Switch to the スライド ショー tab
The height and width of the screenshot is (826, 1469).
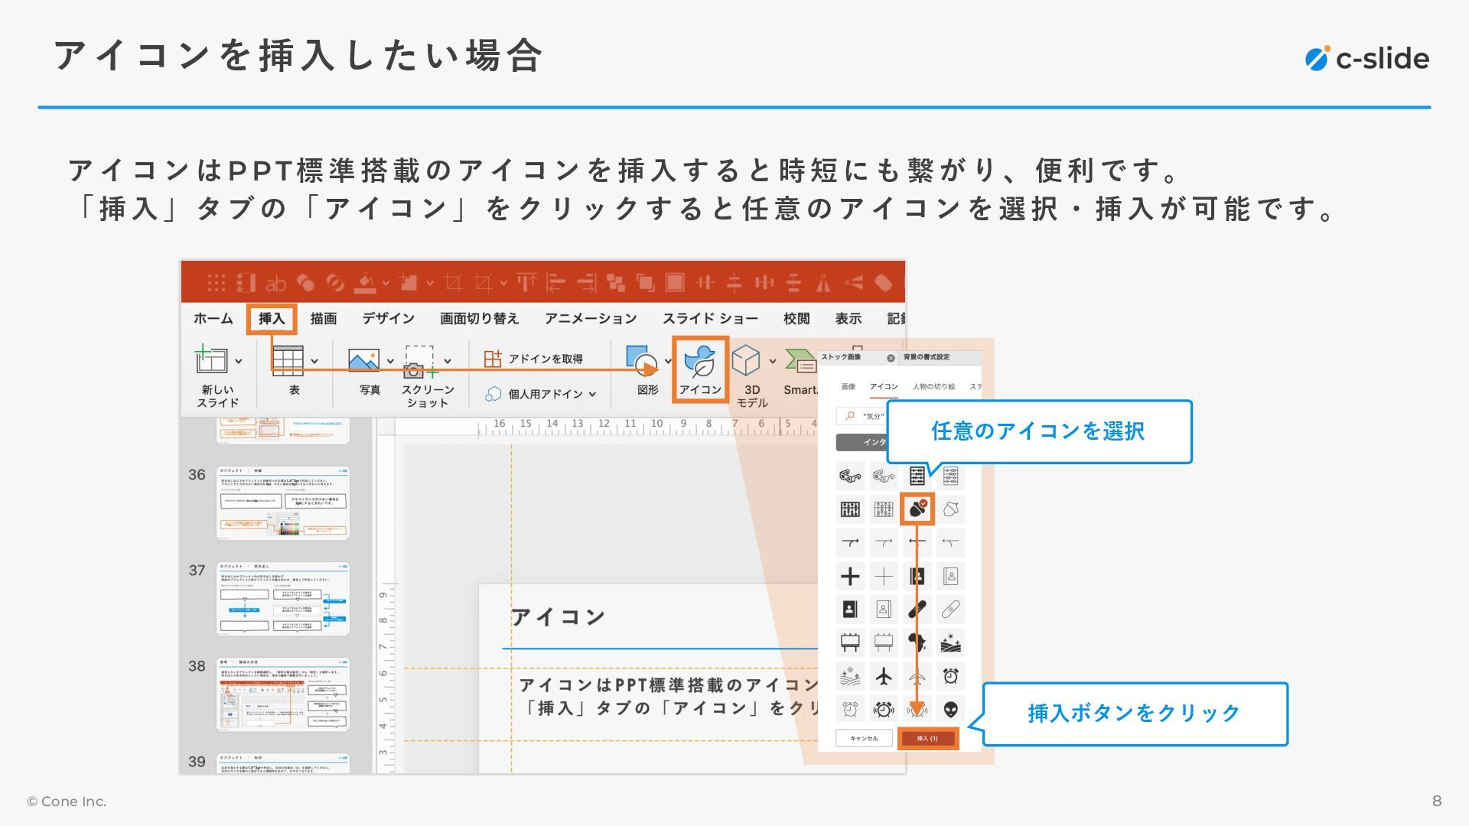[710, 318]
